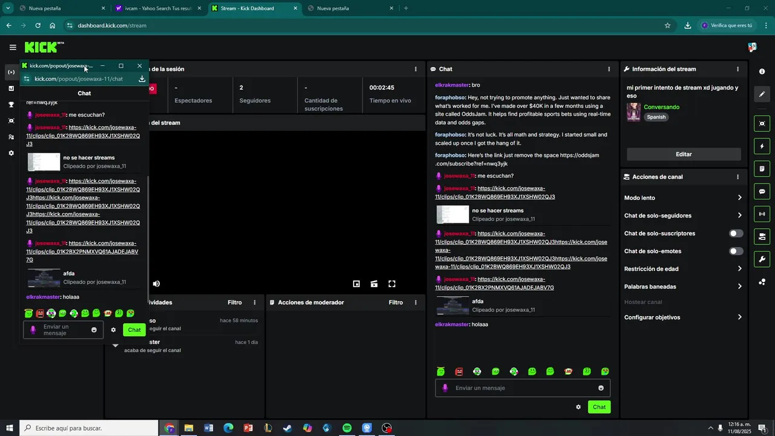Viewport: 775px width, 436px height.
Task: Open the user avatar at top right
Action: point(752,47)
